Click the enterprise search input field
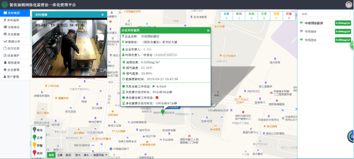 [x=325, y=14]
